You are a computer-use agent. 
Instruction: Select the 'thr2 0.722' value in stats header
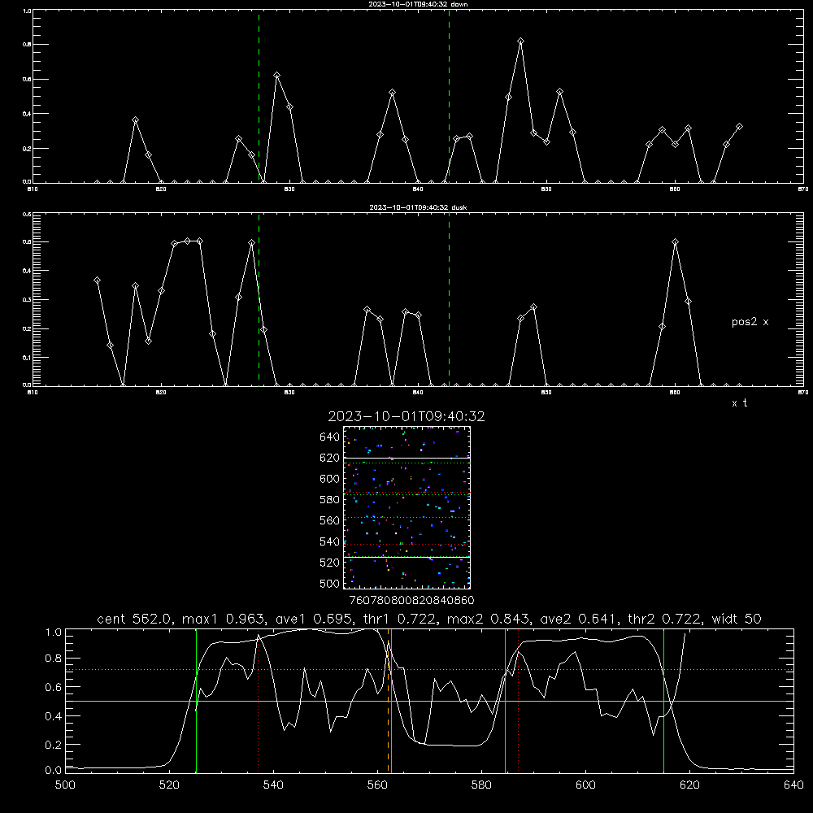[x=664, y=619]
